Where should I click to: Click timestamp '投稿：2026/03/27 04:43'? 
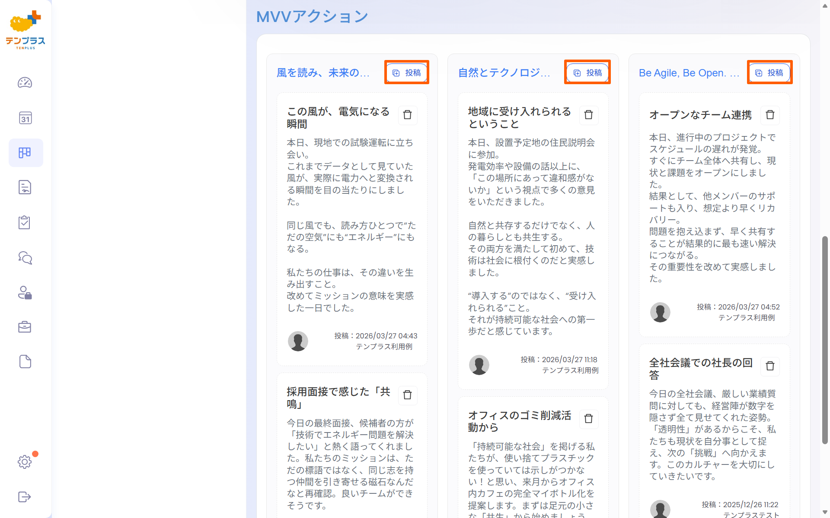[376, 336]
